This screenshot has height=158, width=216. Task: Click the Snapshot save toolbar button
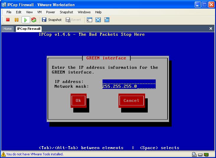(51, 20)
